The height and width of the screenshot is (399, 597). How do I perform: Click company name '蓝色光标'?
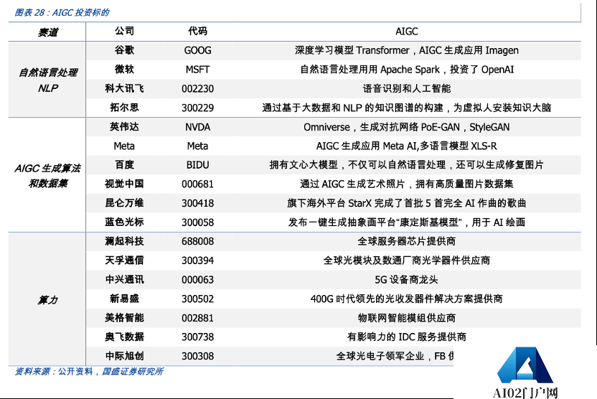(125, 222)
